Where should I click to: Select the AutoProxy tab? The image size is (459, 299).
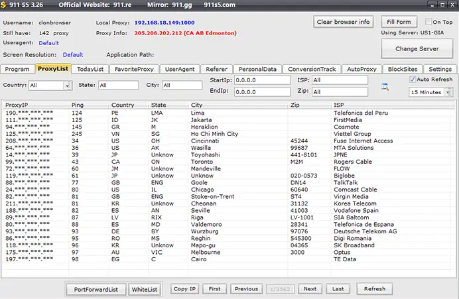pyautogui.click(x=361, y=69)
